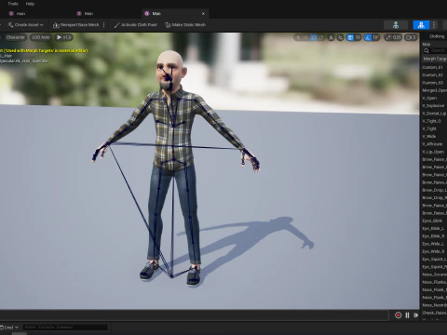Select the Eye_Wide_R morph target
This screenshot has width=447, height=335.
(433, 251)
